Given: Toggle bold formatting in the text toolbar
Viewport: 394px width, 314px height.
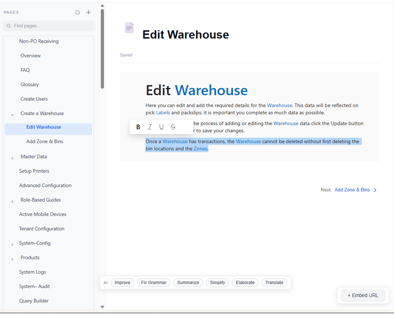Looking at the screenshot, I should (138, 127).
